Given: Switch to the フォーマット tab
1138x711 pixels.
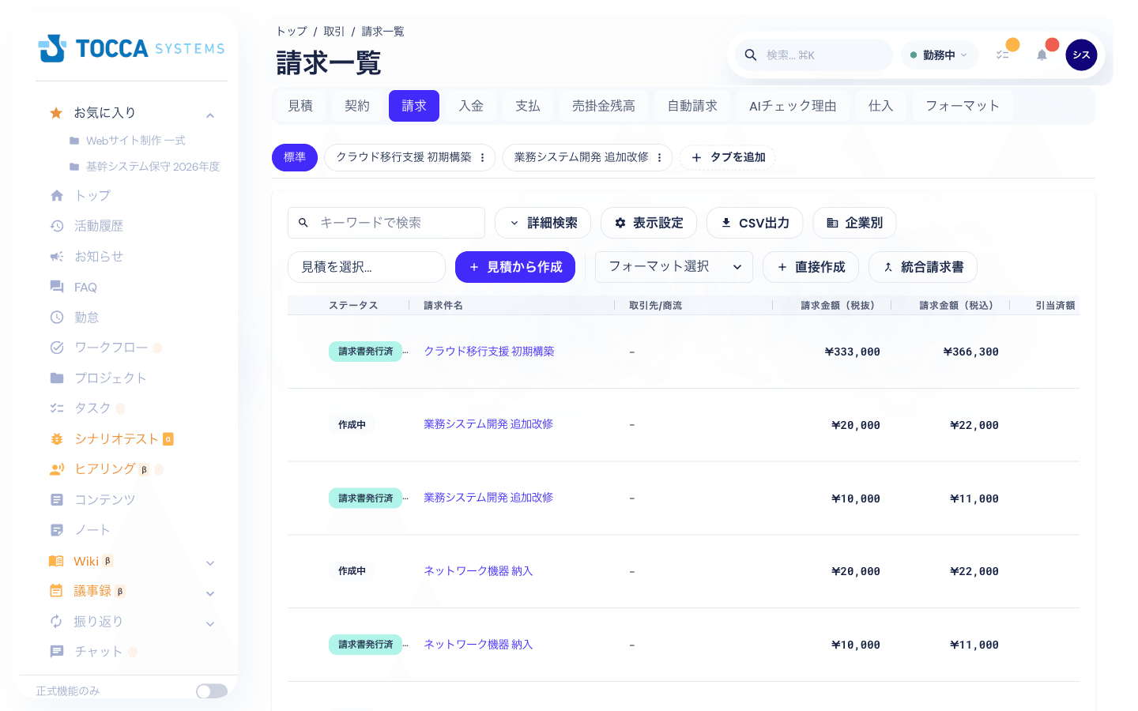Looking at the screenshot, I should [x=963, y=106].
